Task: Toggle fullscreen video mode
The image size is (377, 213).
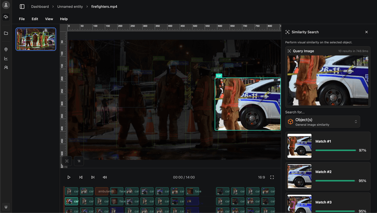Action: [272, 177]
